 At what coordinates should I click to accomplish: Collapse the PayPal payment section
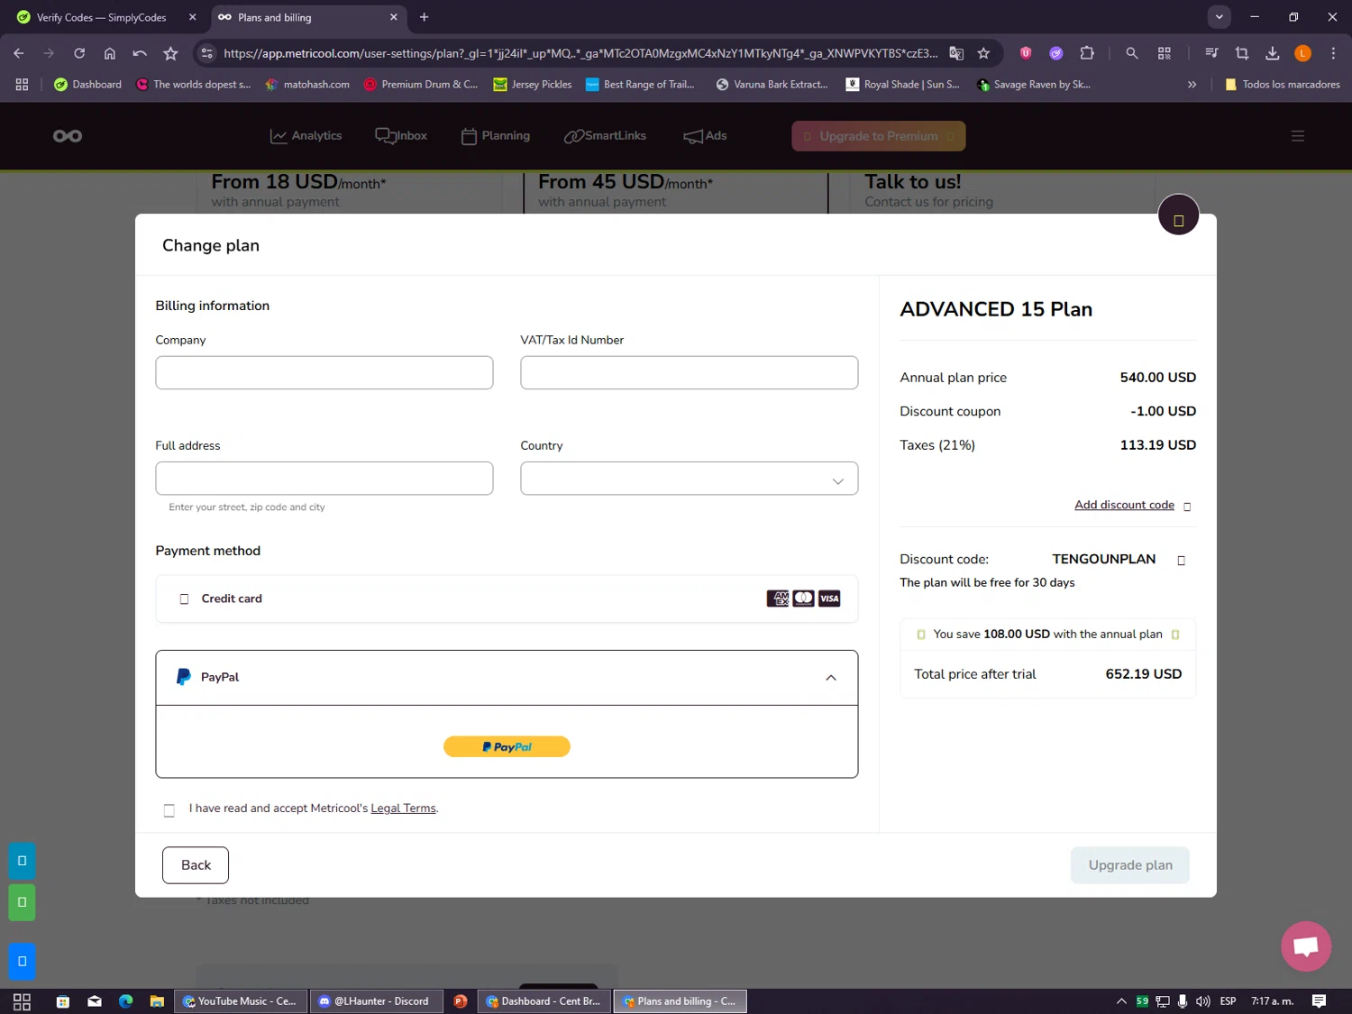[x=831, y=678]
